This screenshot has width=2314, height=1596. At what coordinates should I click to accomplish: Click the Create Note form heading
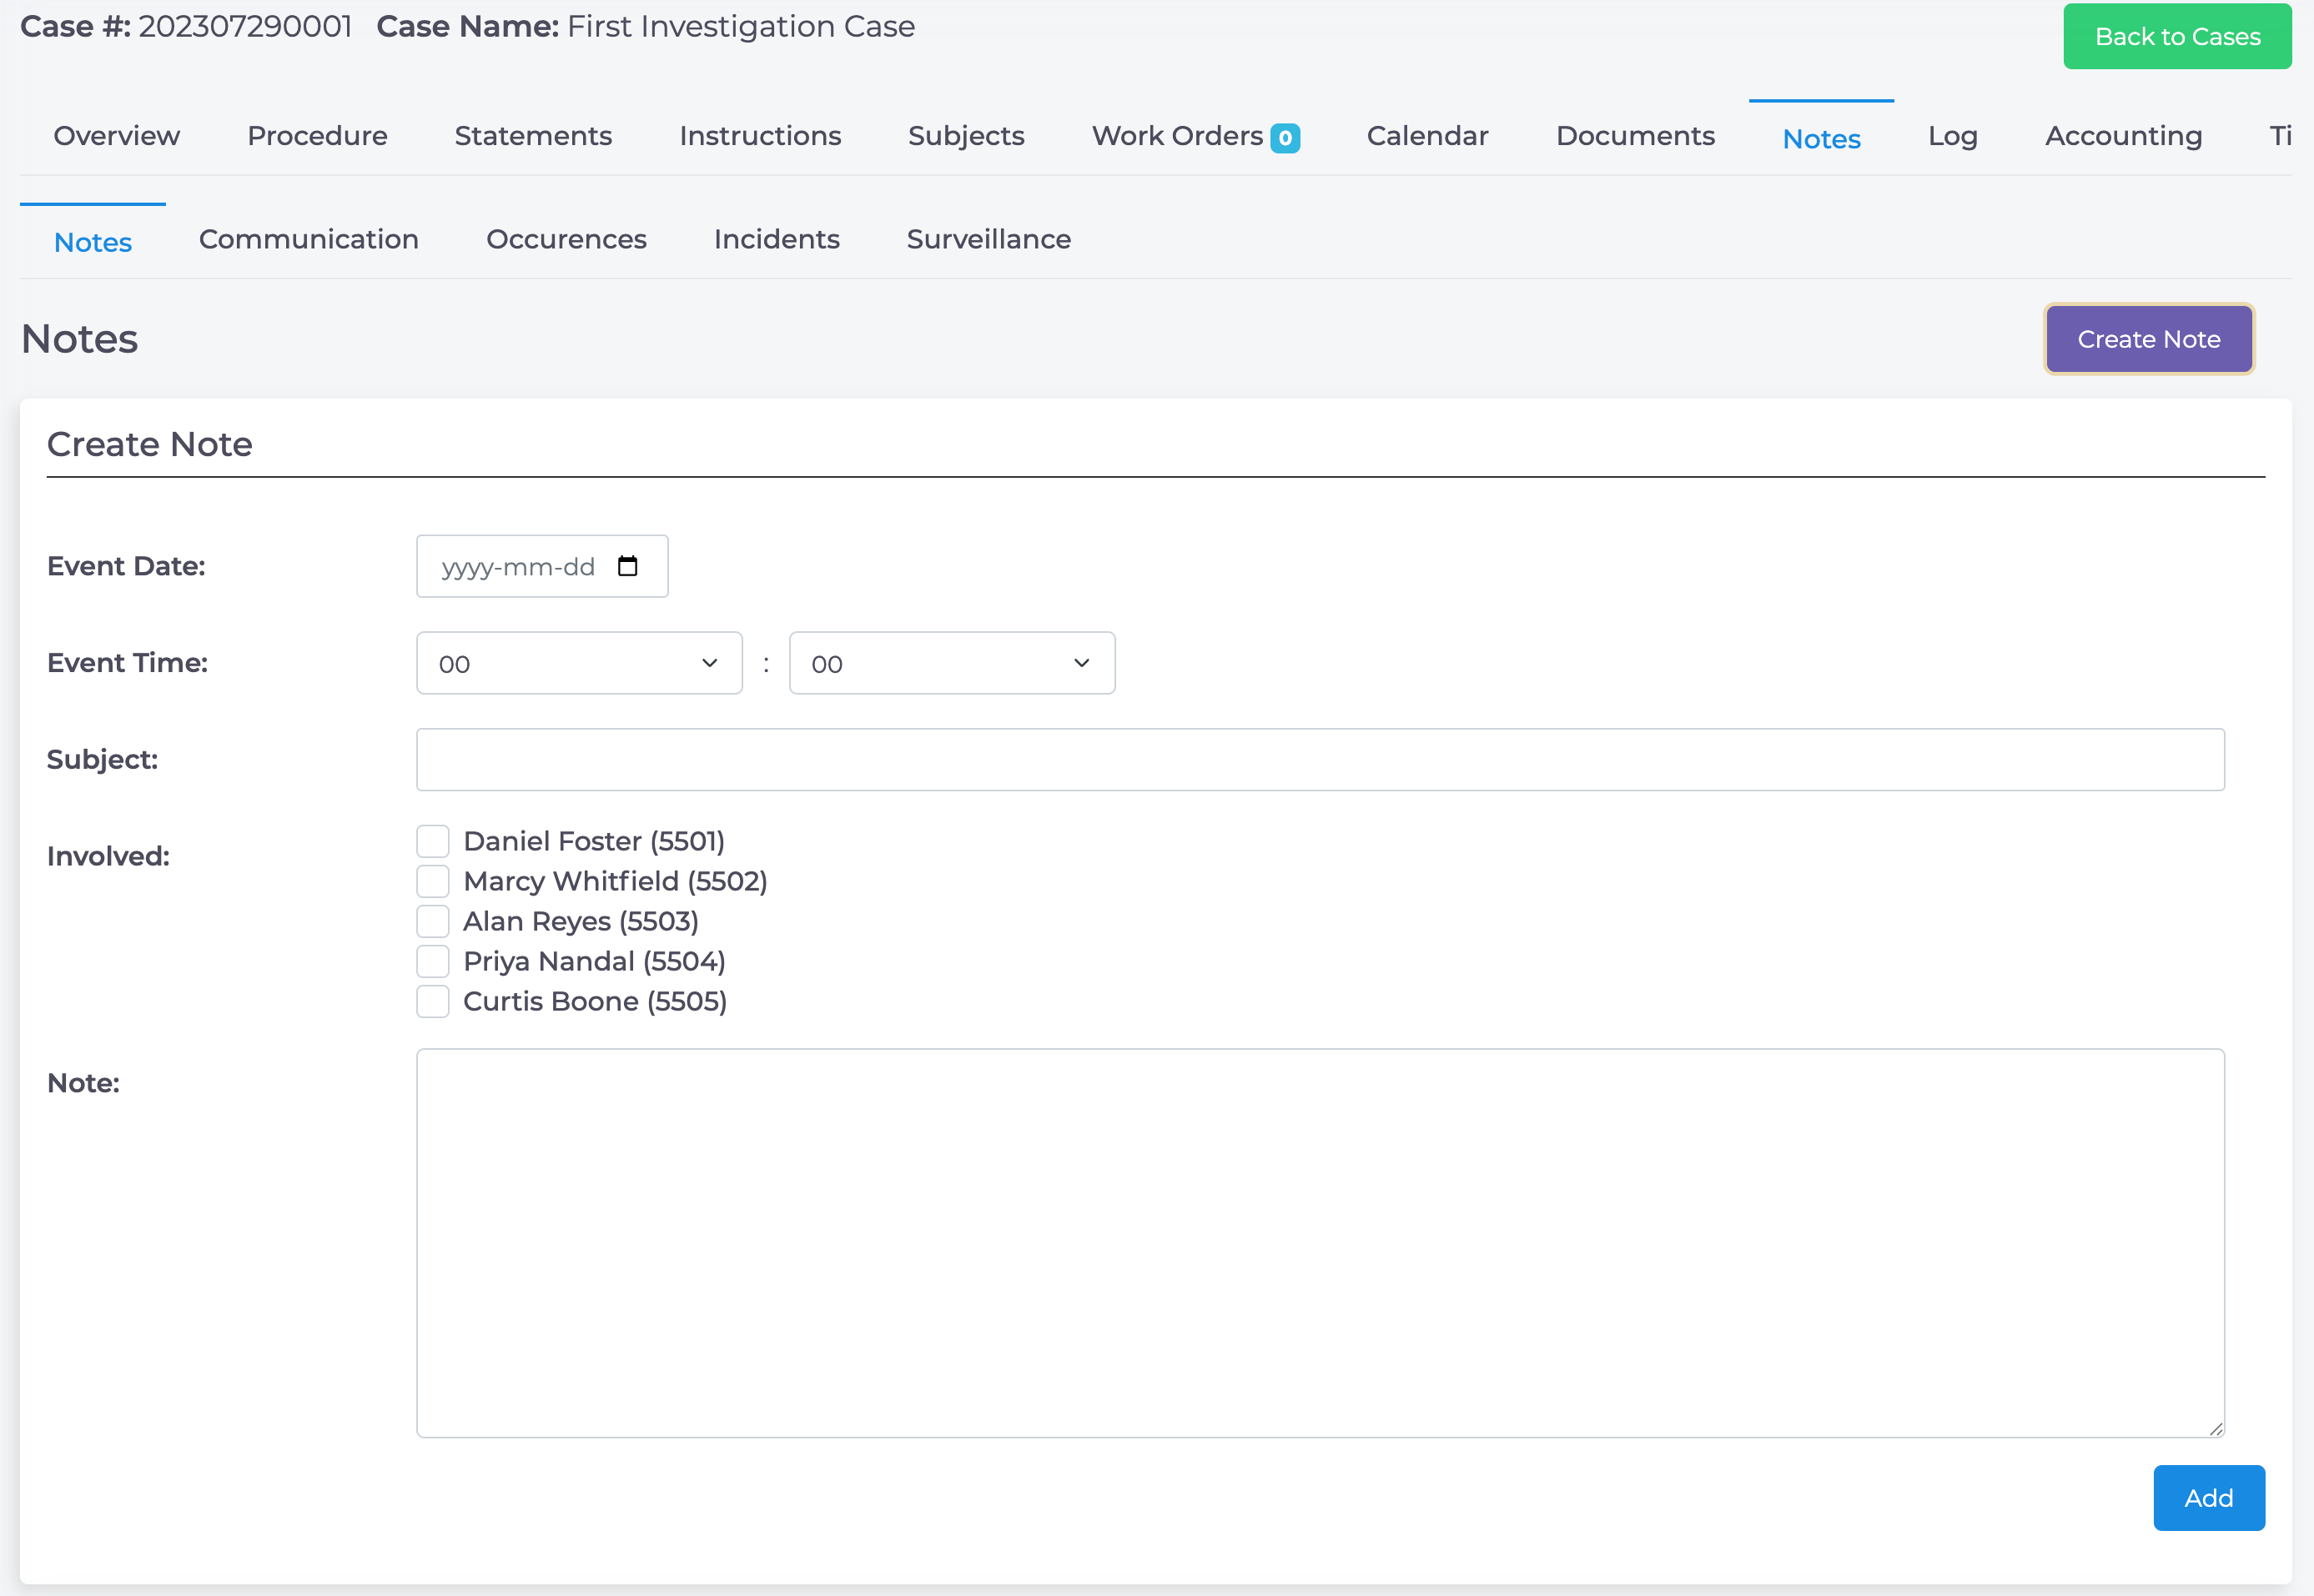150,444
